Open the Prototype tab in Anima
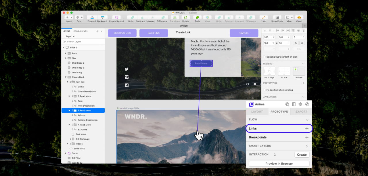Image resolution: width=368 pixels, height=176 pixels. pyautogui.click(x=279, y=112)
